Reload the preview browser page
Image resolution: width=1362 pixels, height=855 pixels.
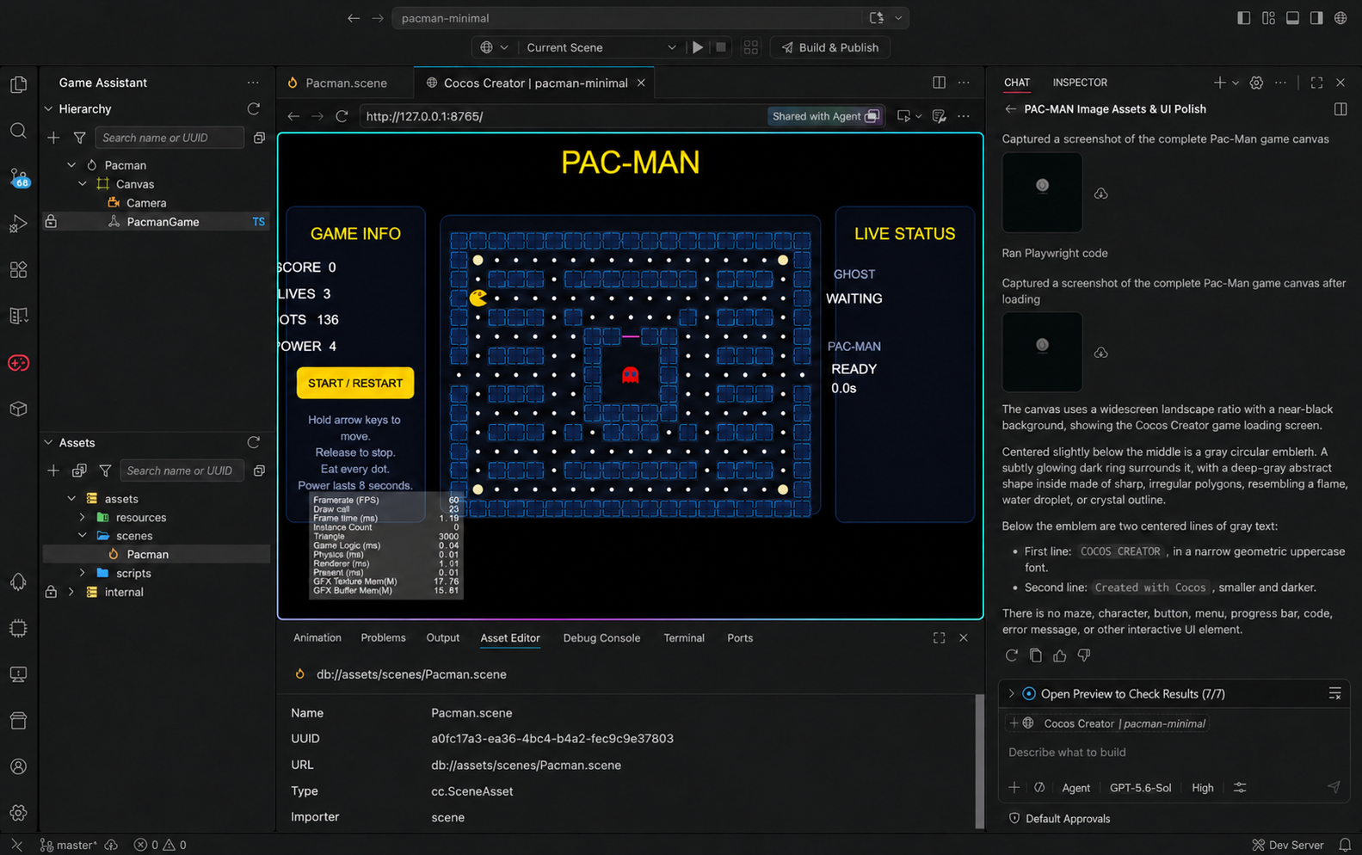[342, 116]
